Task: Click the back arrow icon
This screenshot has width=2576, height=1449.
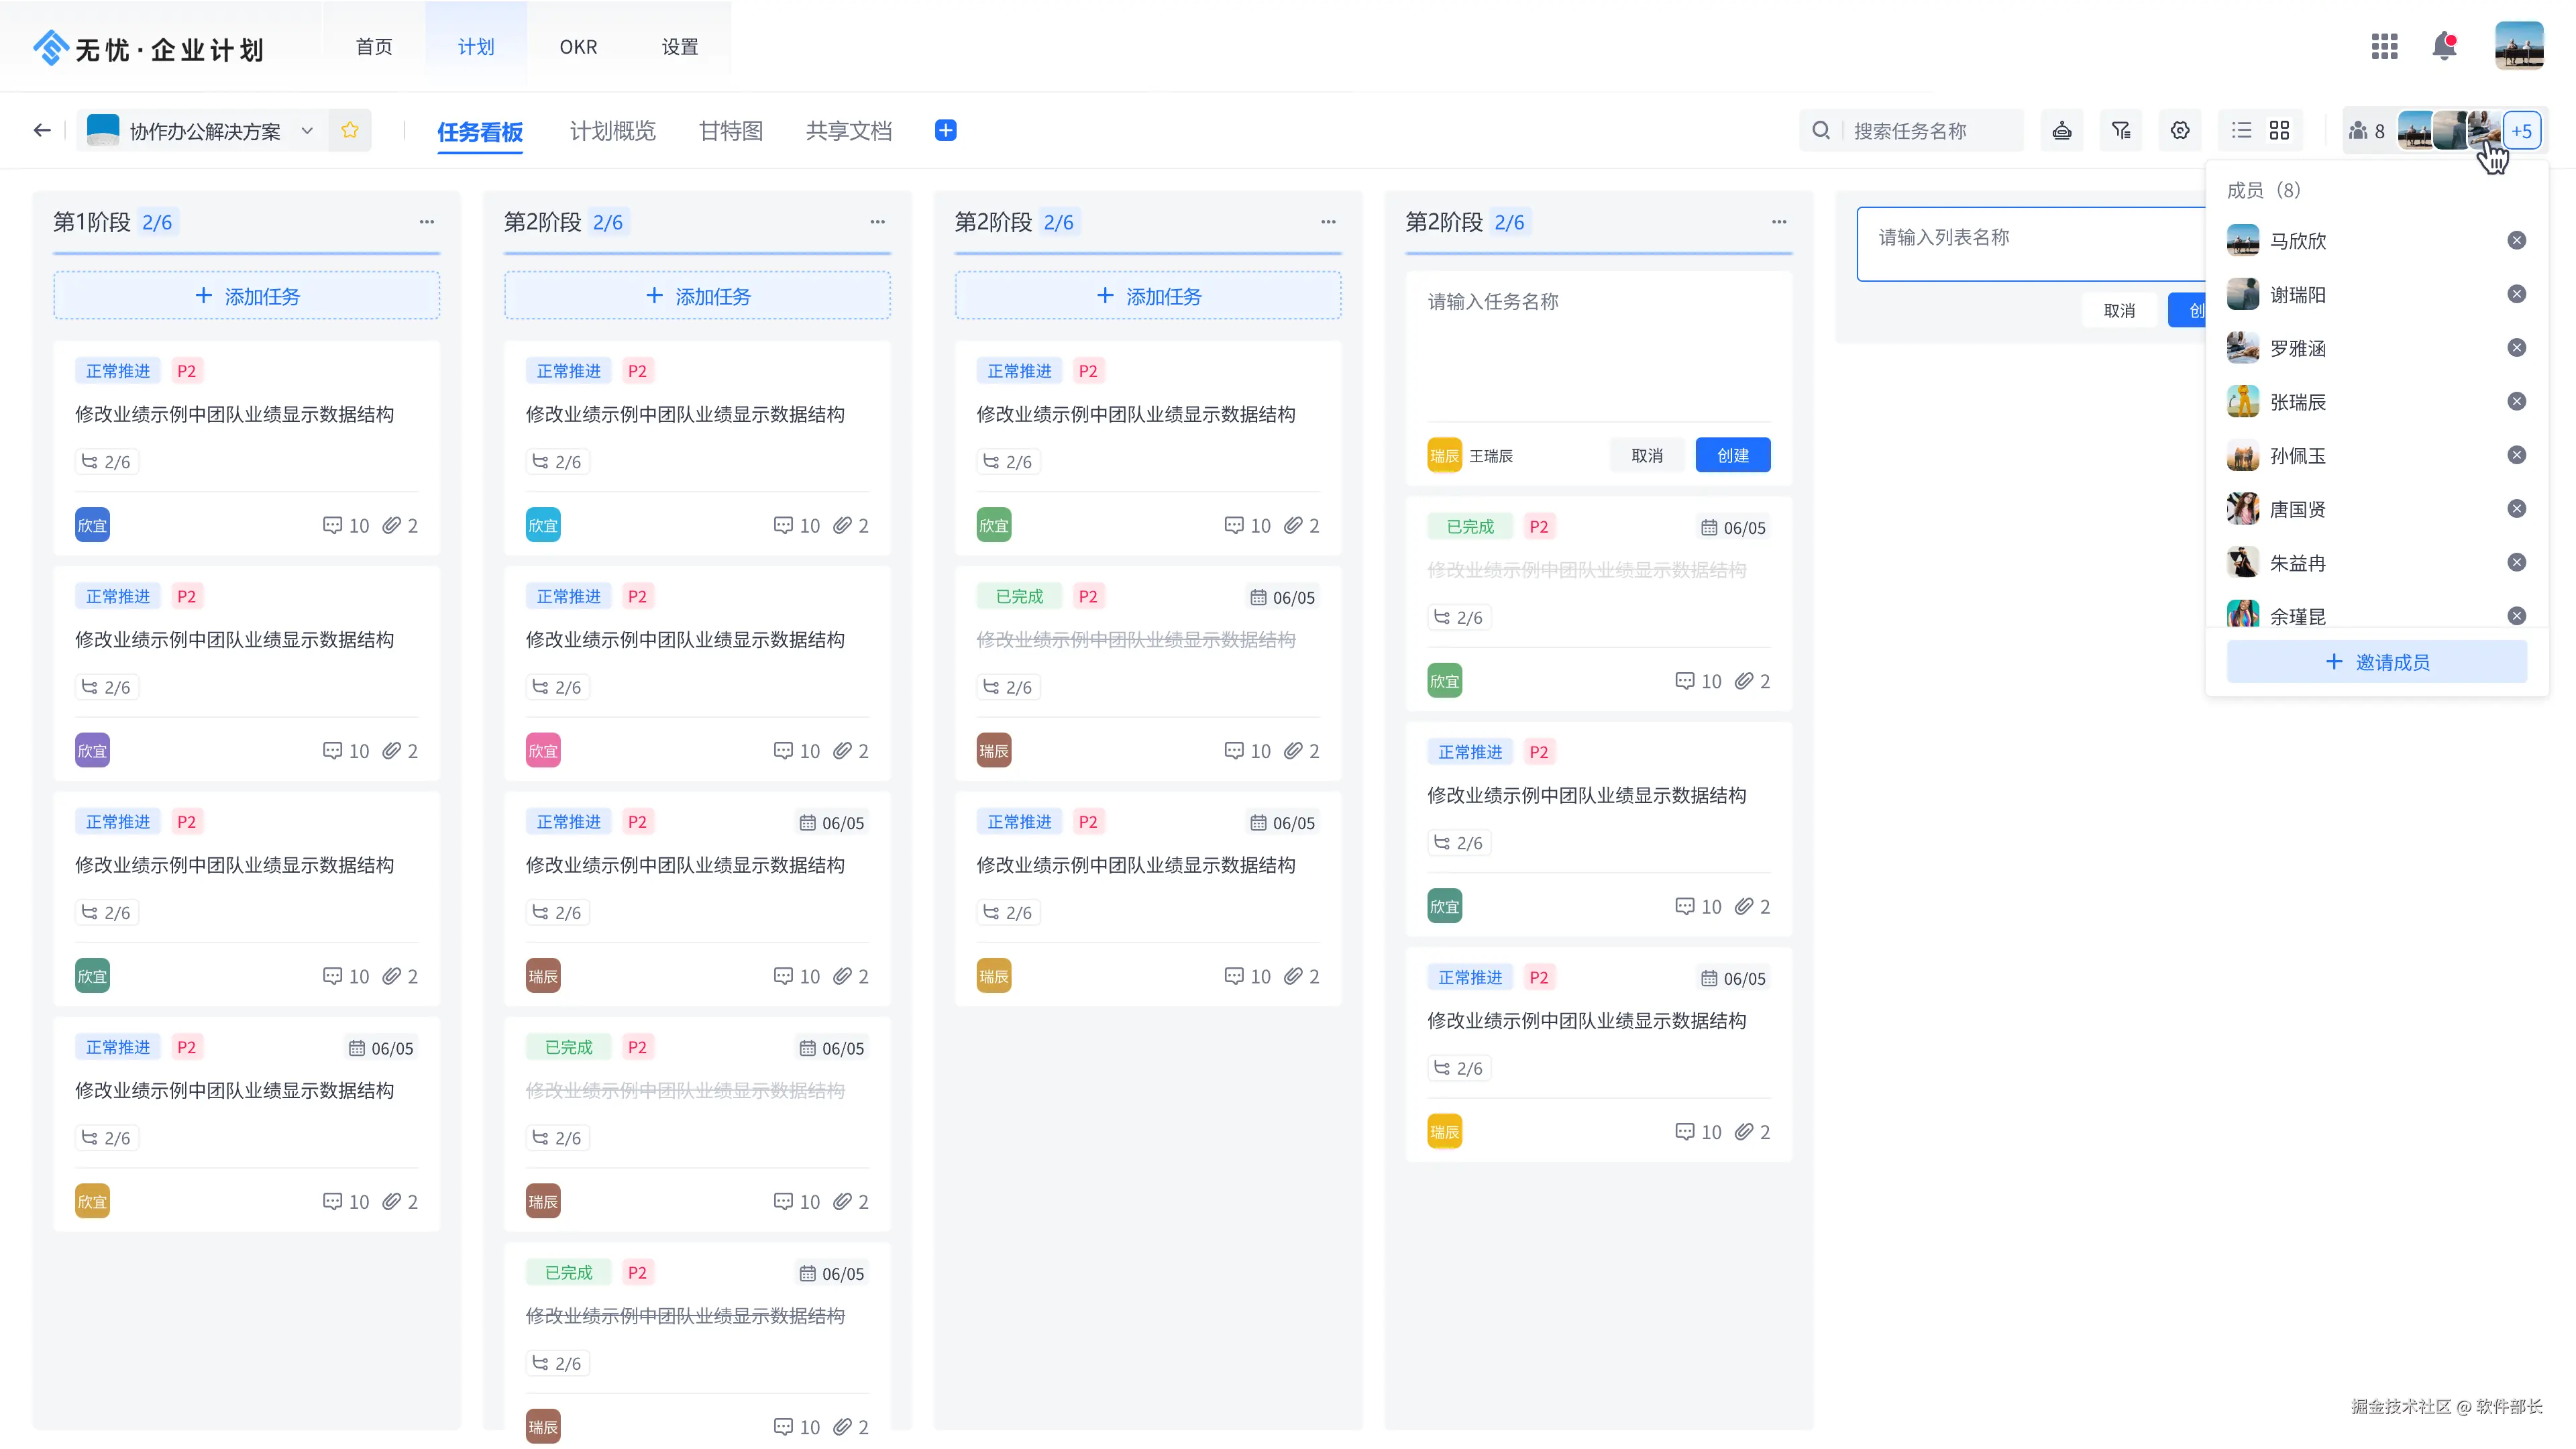Action: coord(42,130)
